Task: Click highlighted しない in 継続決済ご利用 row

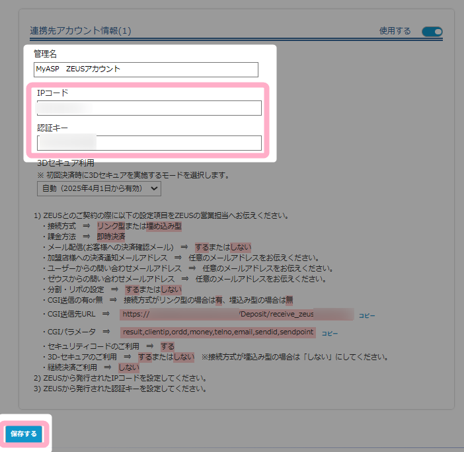Action: pos(128,367)
